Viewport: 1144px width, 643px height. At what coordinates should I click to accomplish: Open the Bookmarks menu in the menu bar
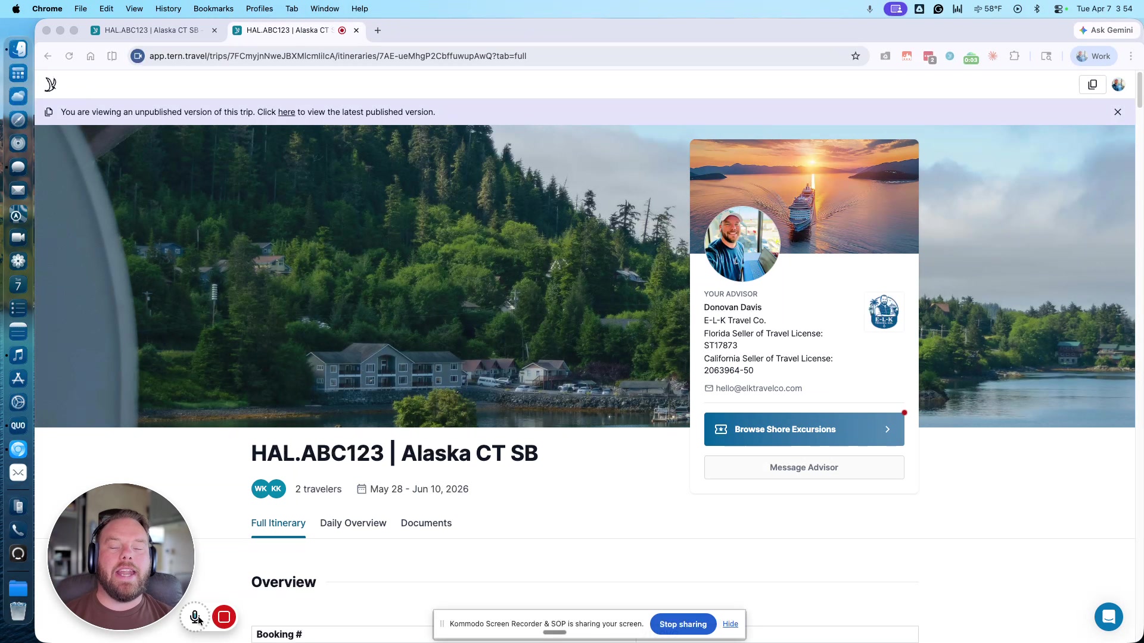pyautogui.click(x=213, y=9)
